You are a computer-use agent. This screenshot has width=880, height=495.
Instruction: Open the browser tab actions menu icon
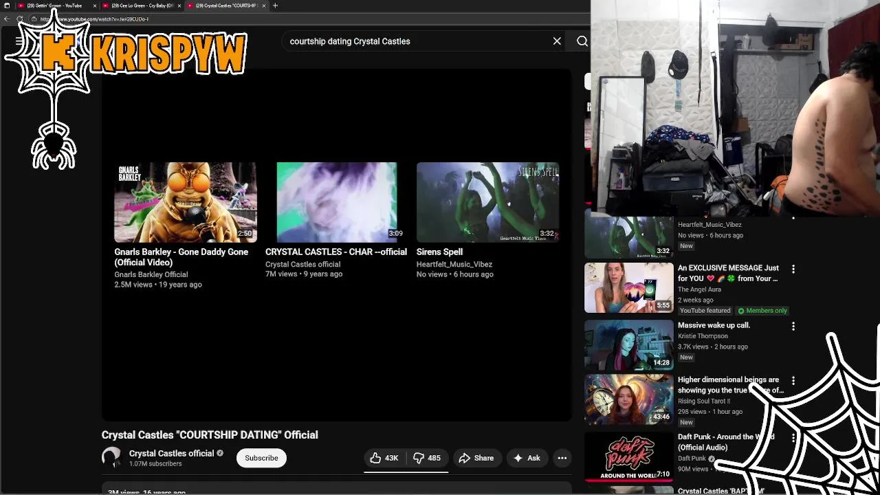coord(7,5)
